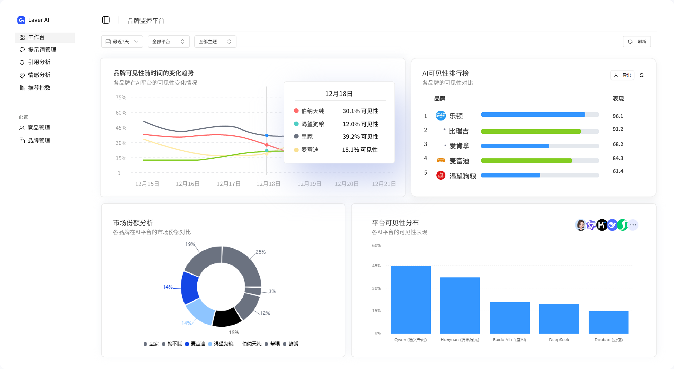Toggle the sidebar collapse icon

point(106,20)
